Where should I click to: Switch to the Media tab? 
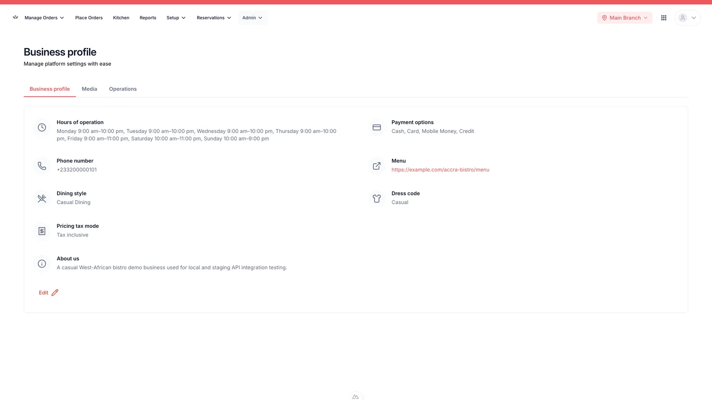(x=89, y=89)
